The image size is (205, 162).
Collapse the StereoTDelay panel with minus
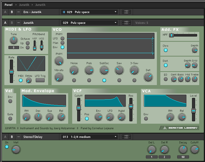coord(18,137)
